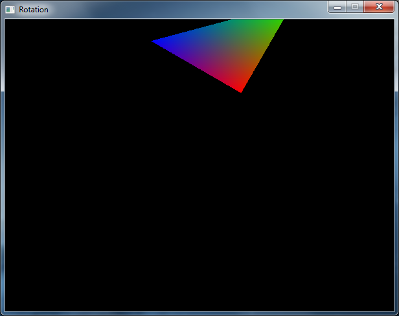Click the red vertex of the triangle
This screenshot has width=399, height=316.
(240, 90)
